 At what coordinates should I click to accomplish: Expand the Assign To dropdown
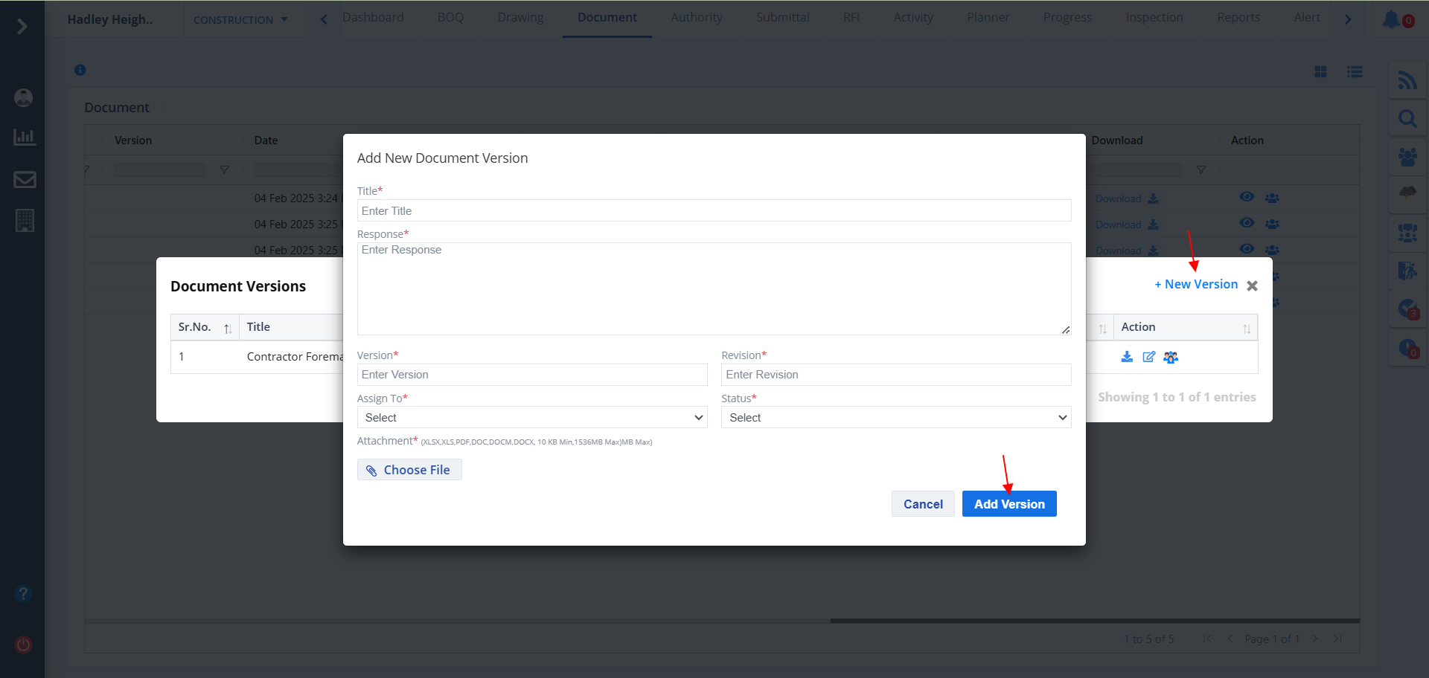click(531, 418)
